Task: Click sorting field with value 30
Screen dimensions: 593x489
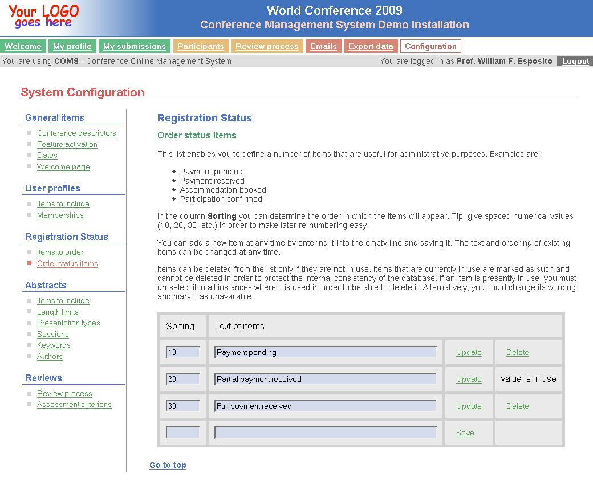Action: click(x=182, y=406)
